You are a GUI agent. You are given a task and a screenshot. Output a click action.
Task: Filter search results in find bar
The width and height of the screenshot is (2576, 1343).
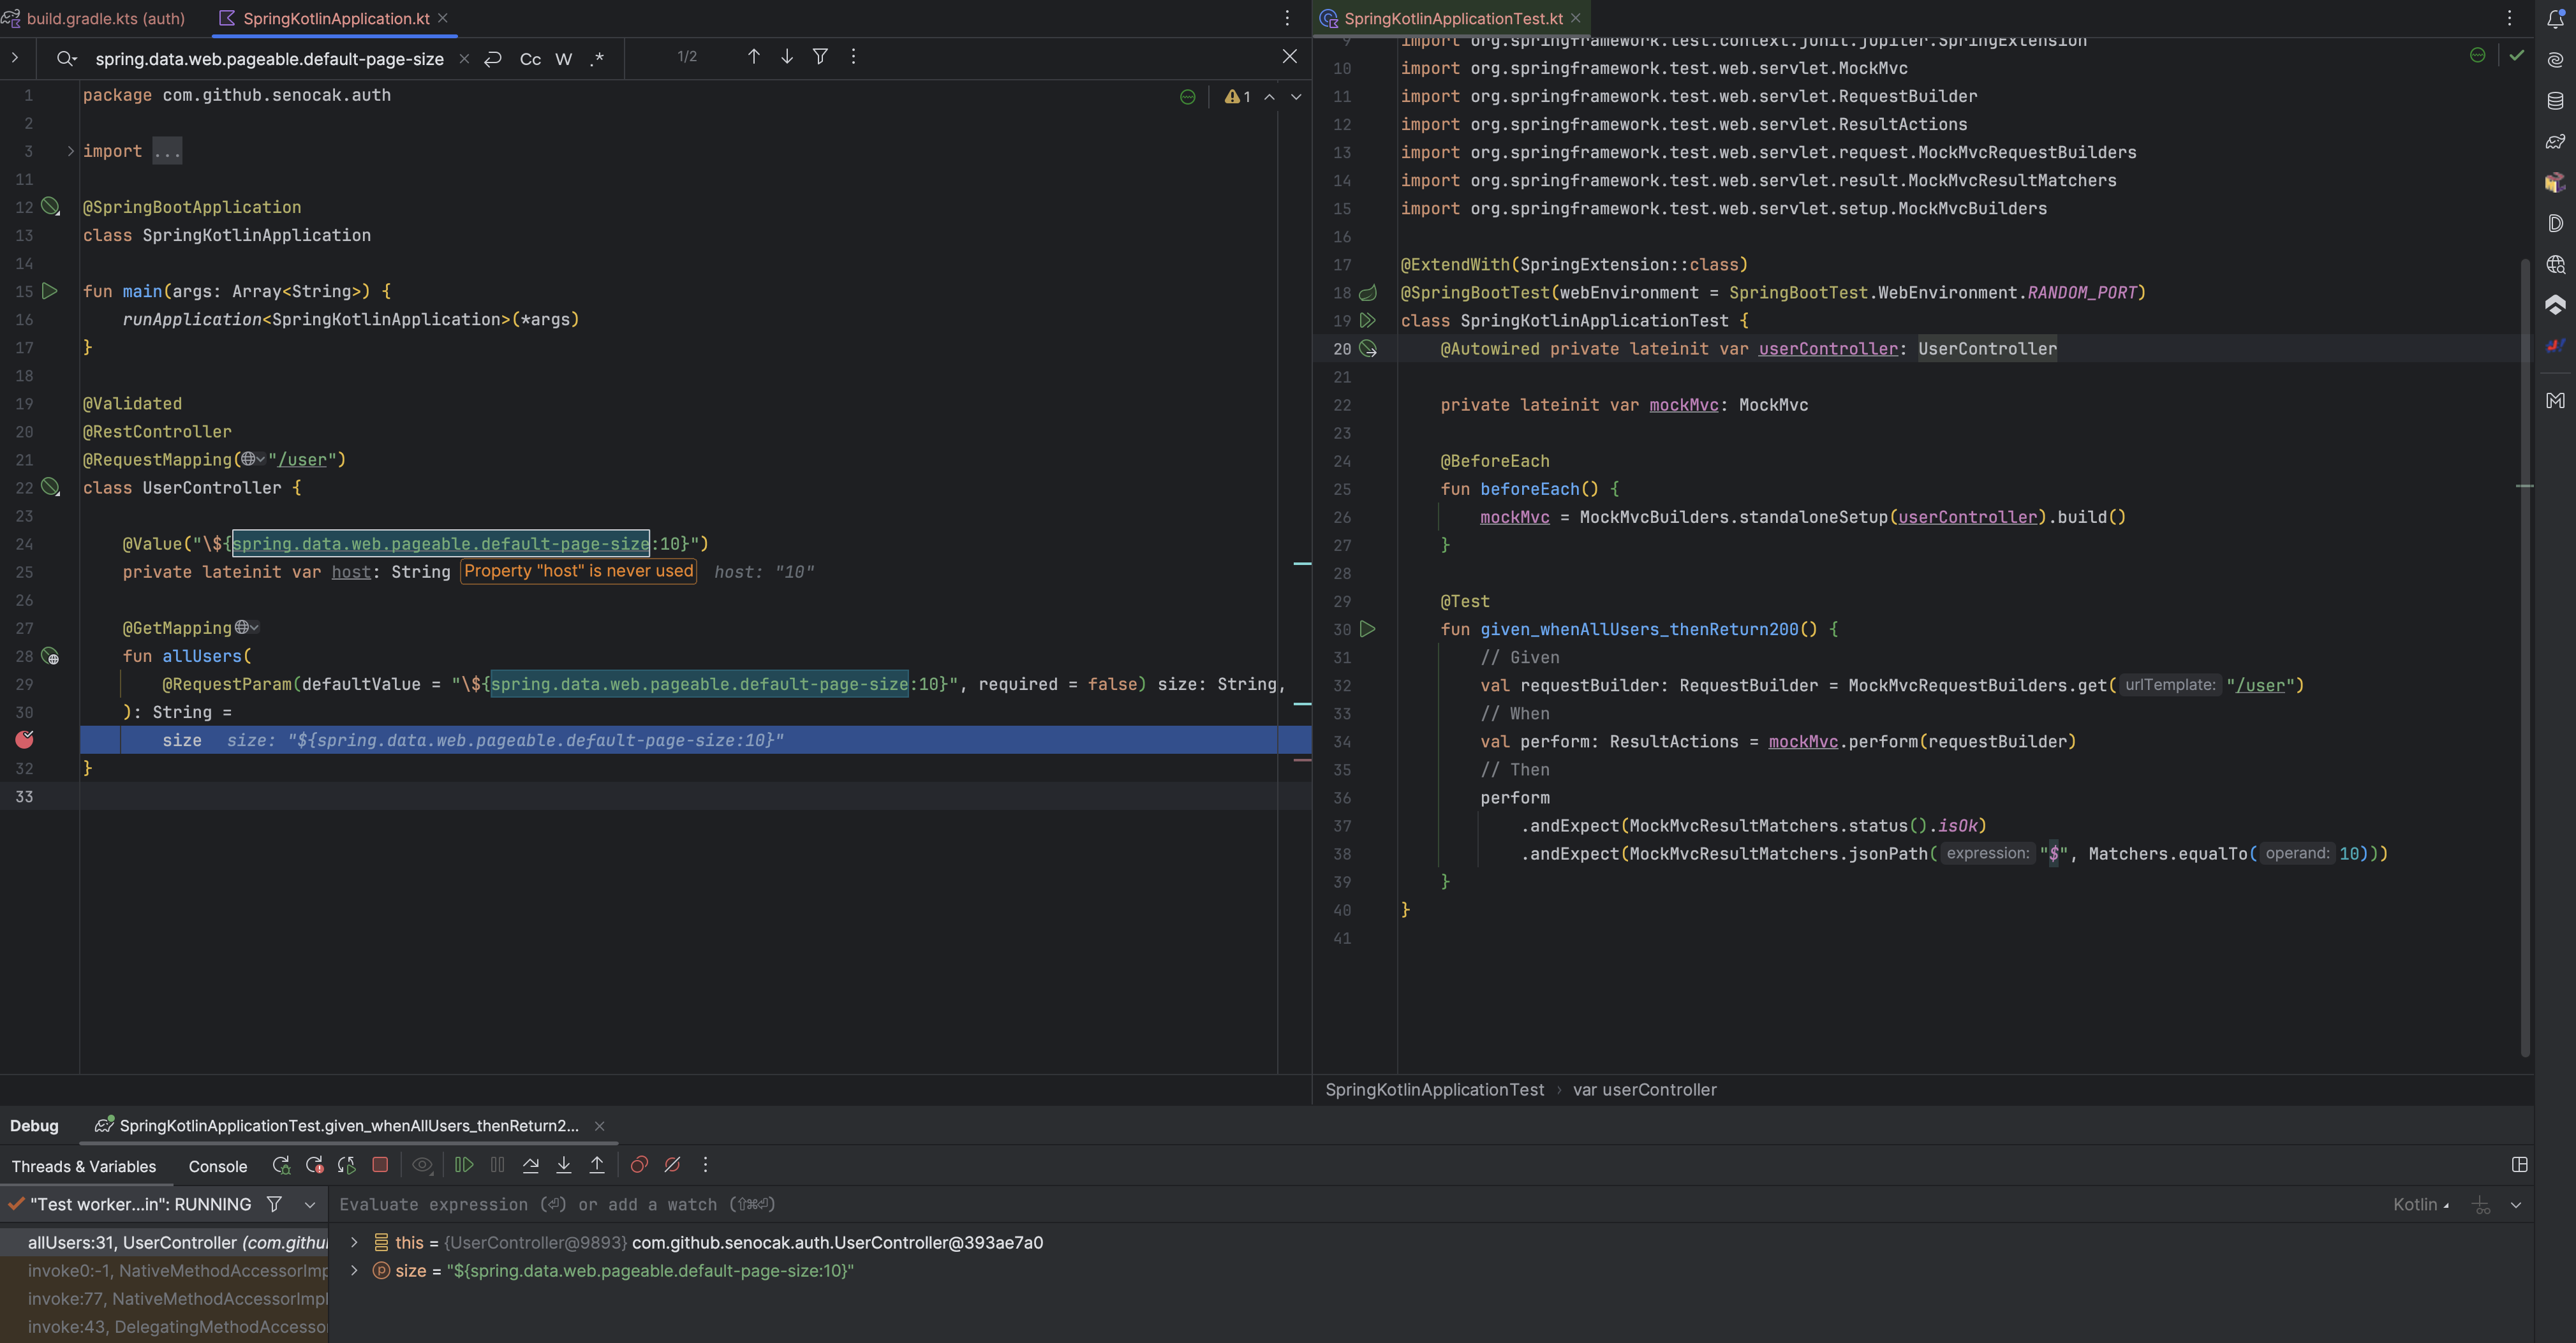[820, 57]
